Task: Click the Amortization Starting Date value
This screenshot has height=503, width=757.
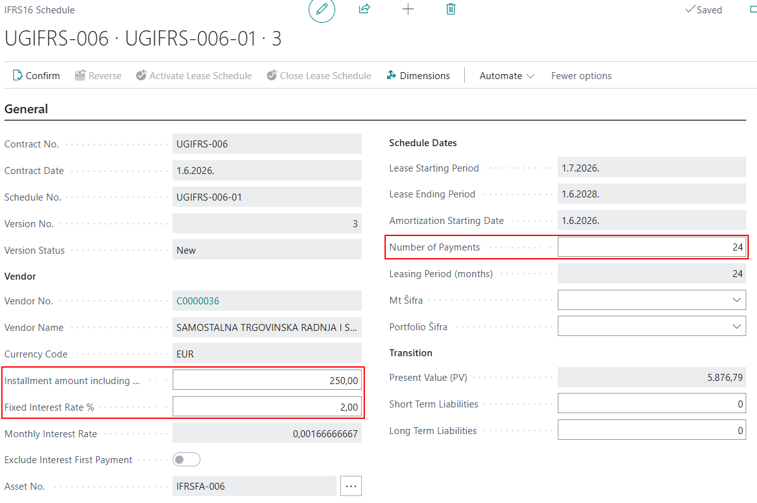Action: (652, 220)
